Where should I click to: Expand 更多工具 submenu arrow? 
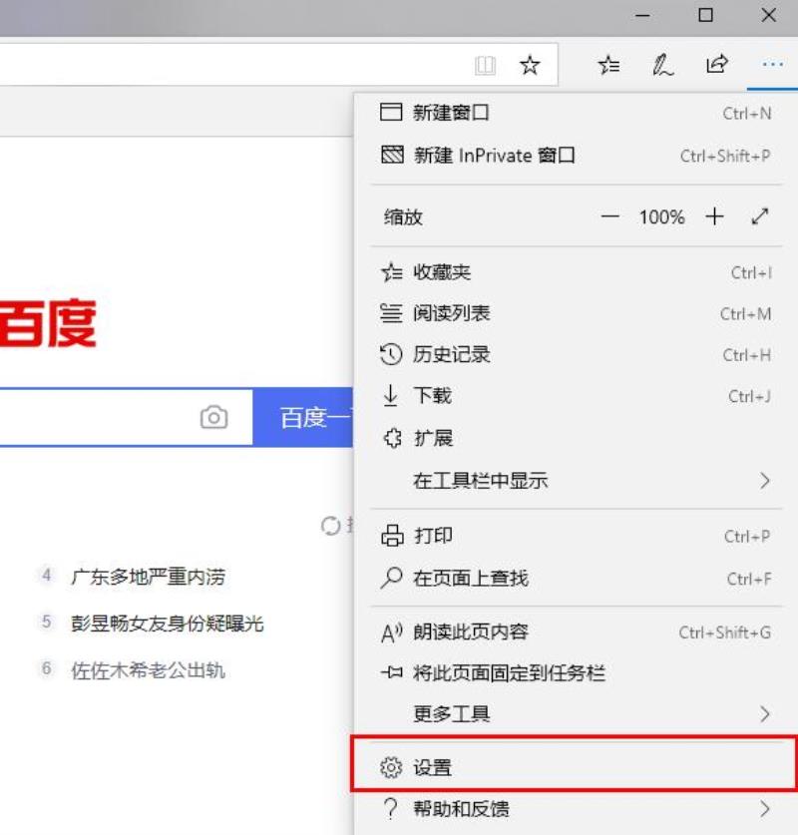pyautogui.click(x=765, y=713)
